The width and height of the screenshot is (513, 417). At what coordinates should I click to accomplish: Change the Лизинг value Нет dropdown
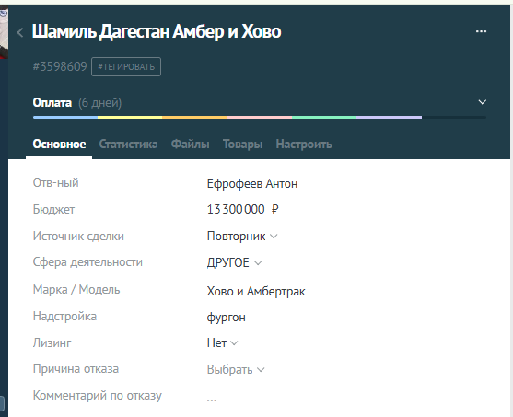click(x=222, y=342)
